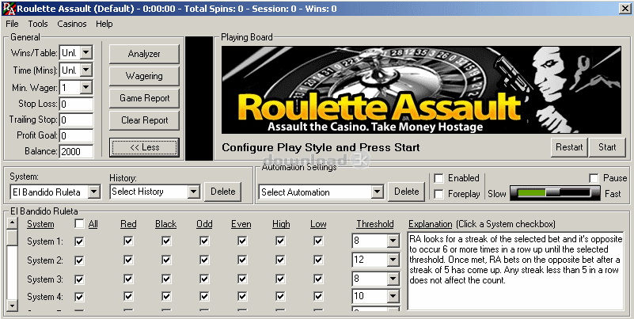Click the Low column header
Image resolution: width=634 pixels, height=319 pixels.
pyautogui.click(x=318, y=224)
